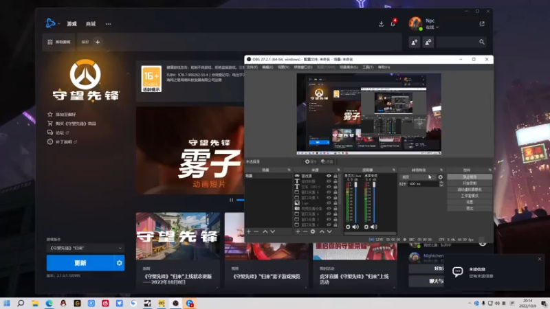Expand the 游戏版本 version dropdown
This screenshot has width=550, height=309.
tap(85, 248)
